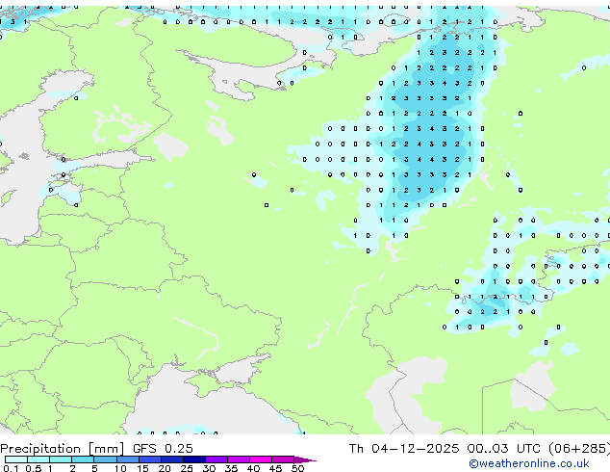Click the legend label 0.1
This screenshot has height=472, width=610.
[x=11, y=468]
